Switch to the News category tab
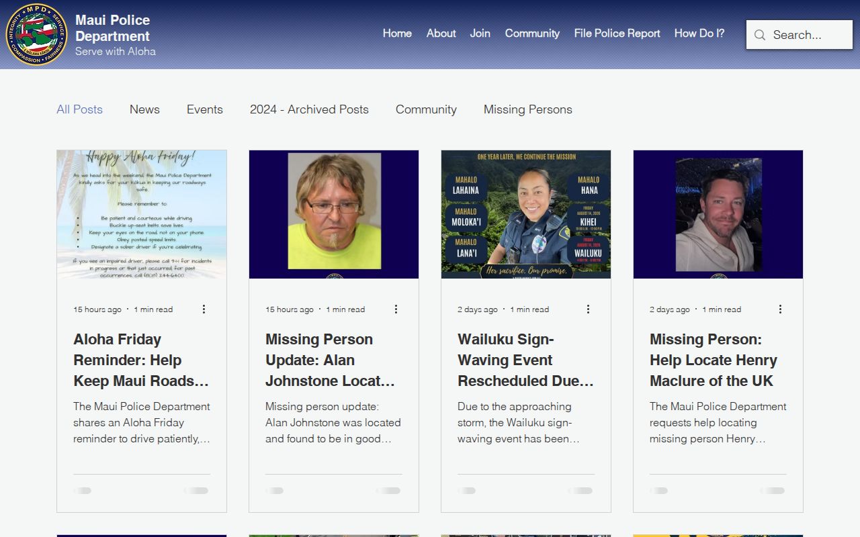The image size is (860, 537). [144, 109]
